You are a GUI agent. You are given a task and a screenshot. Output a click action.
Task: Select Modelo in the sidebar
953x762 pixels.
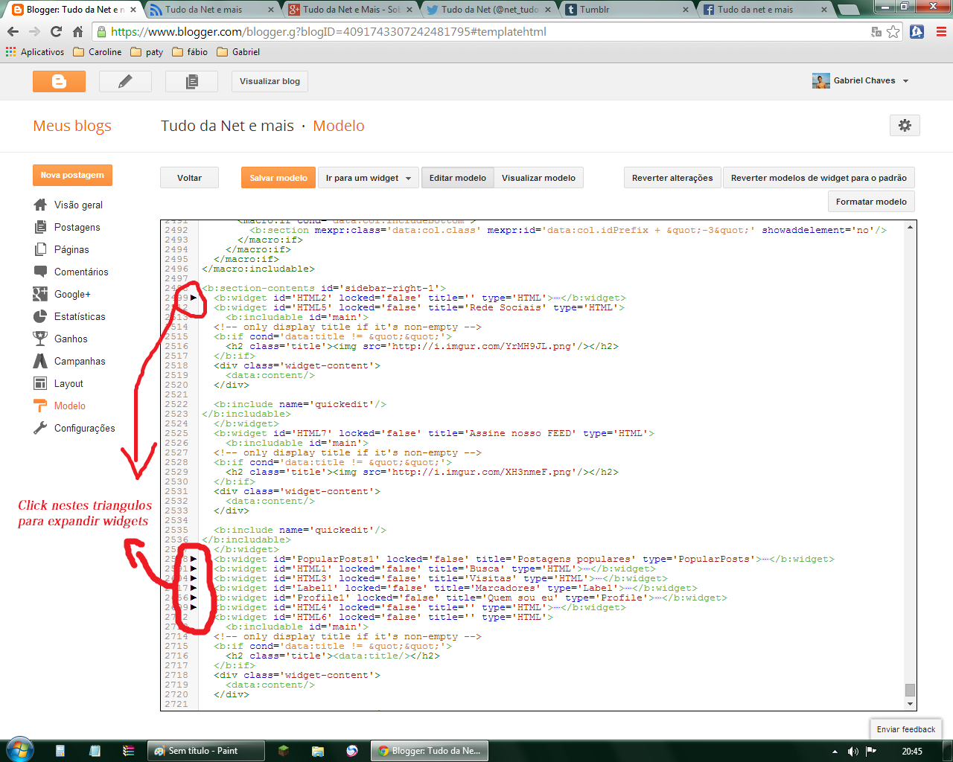pyautogui.click(x=70, y=406)
